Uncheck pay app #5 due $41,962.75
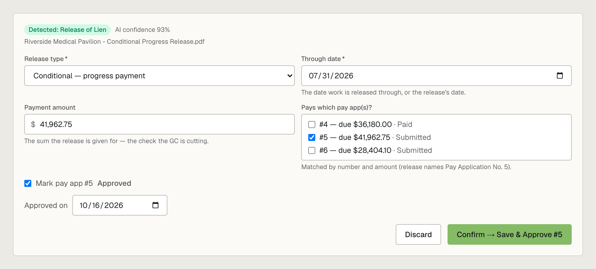The width and height of the screenshot is (596, 269). pos(312,137)
